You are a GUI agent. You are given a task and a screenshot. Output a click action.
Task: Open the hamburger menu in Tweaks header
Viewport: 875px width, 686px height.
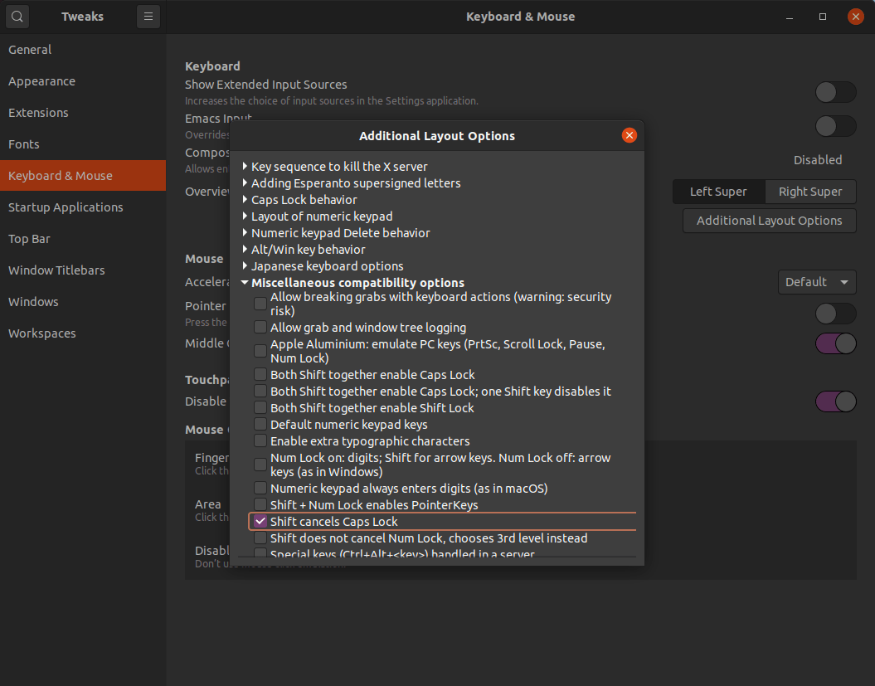[x=148, y=17]
